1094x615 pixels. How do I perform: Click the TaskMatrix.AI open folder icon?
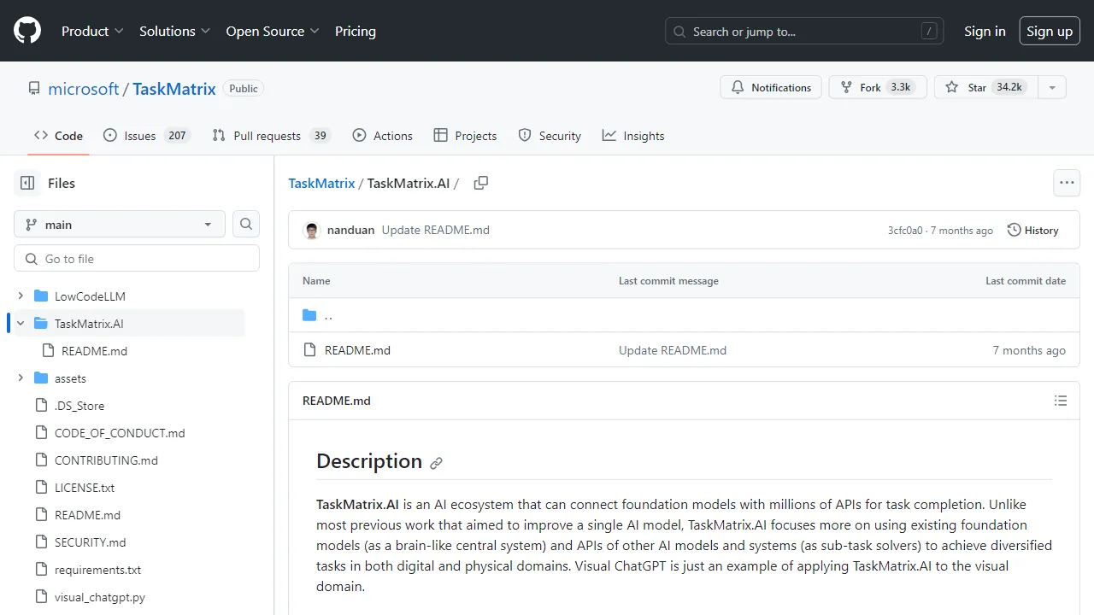coord(40,324)
